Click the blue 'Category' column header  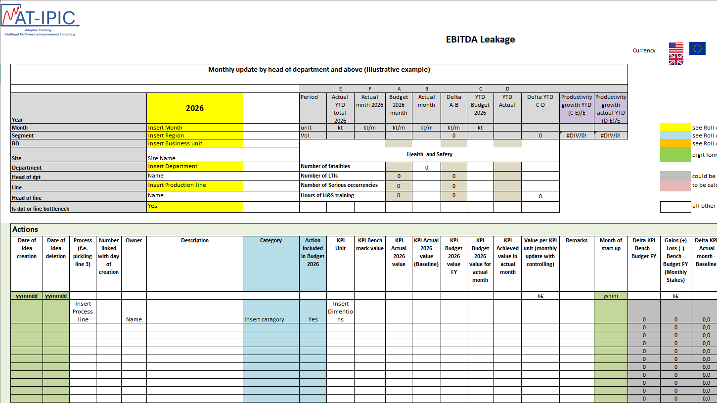(271, 264)
